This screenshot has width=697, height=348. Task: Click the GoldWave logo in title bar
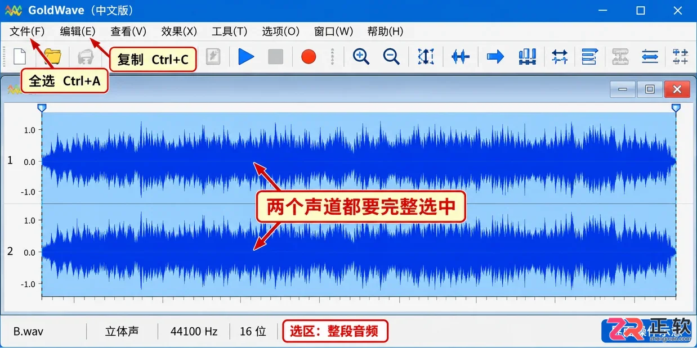point(13,10)
